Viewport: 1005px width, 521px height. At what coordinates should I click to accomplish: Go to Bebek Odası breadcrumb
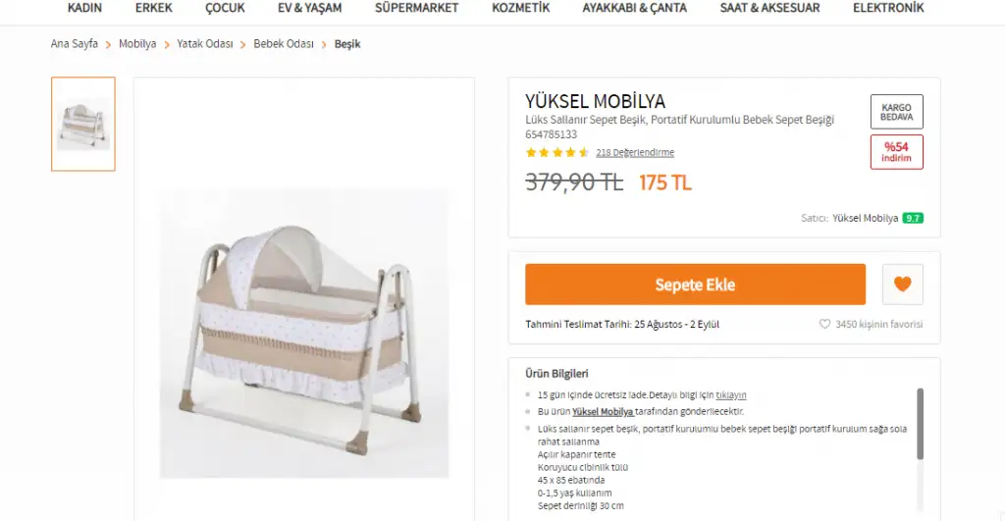click(284, 44)
